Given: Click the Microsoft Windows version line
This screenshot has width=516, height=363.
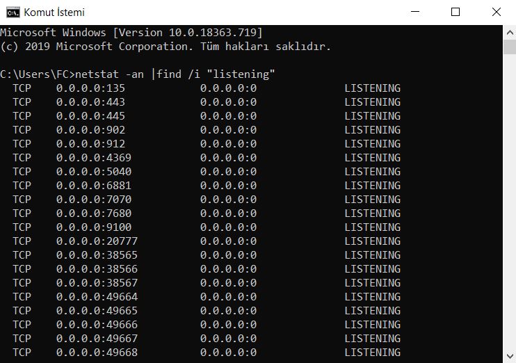Looking at the screenshot, I should (x=131, y=33).
